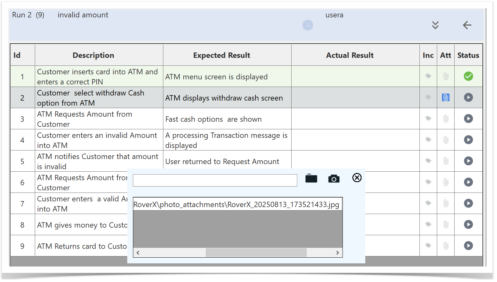Click the clock icon in run header

(x=308, y=25)
